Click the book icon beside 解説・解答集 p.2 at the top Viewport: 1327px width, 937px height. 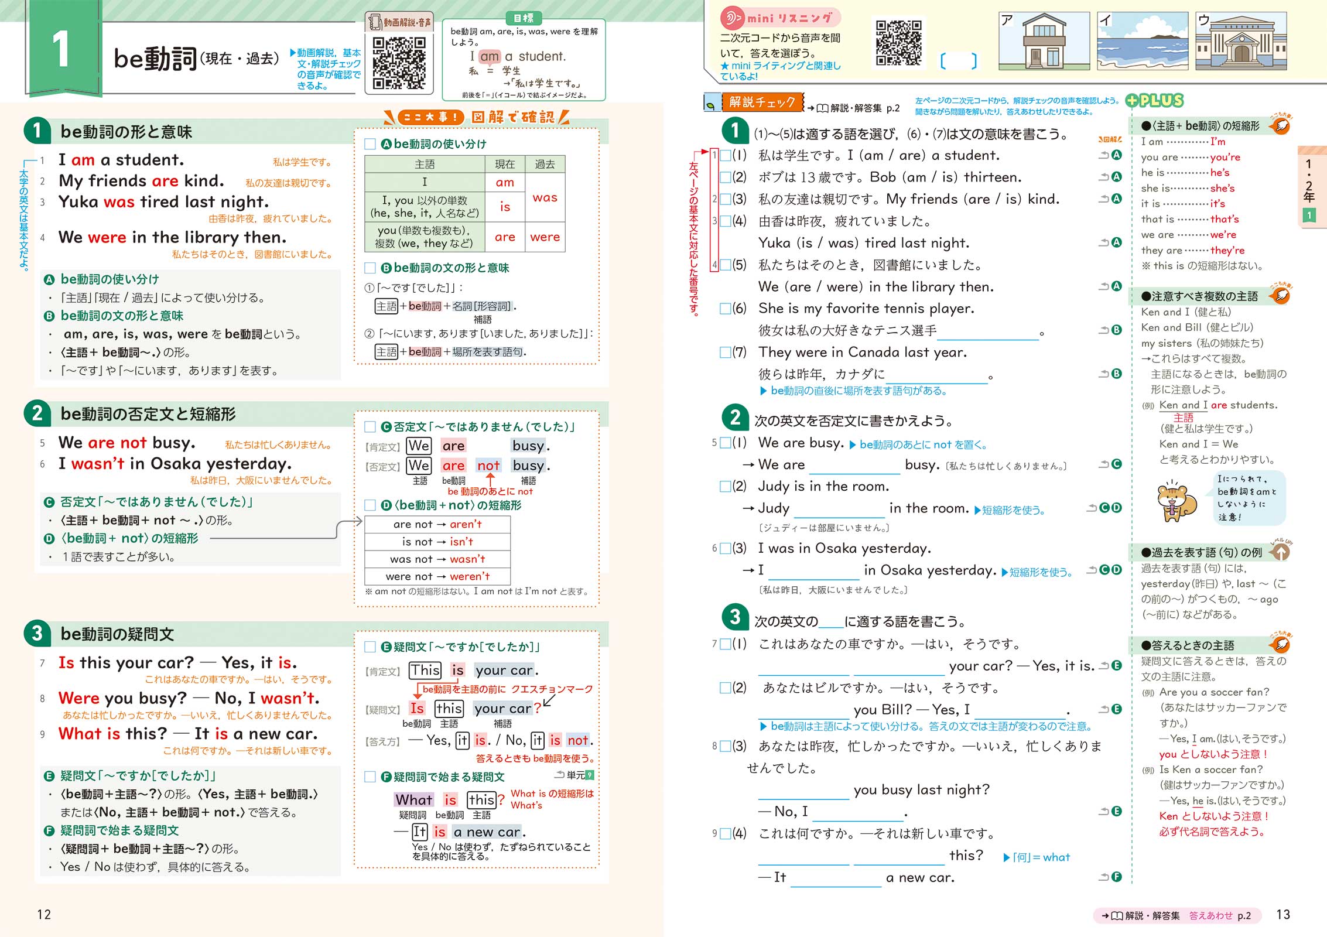pyautogui.click(x=822, y=108)
